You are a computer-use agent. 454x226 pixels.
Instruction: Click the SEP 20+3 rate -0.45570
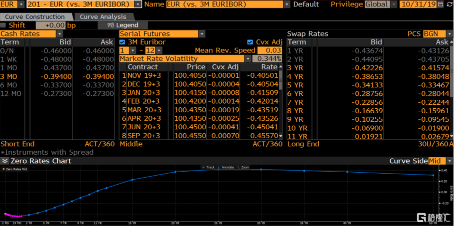(x=261, y=136)
